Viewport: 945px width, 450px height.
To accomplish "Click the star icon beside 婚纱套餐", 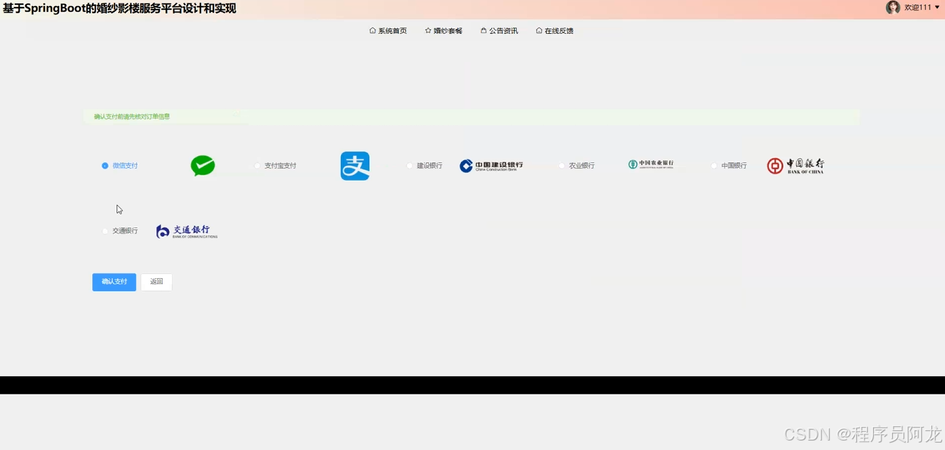I will click(428, 30).
